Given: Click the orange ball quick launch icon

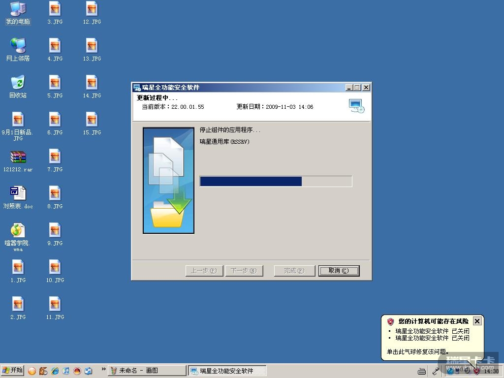Looking at the screenshot, I should point(32,371).
